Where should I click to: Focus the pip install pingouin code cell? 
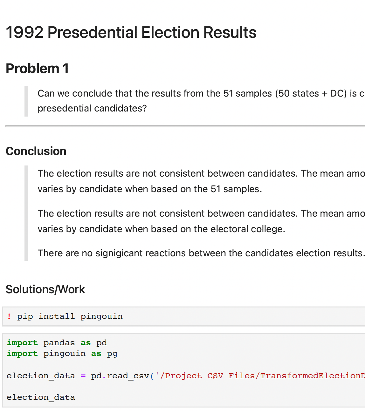tap(223, 316)
